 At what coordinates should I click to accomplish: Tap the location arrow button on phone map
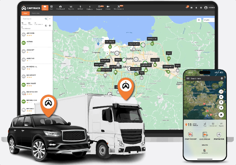point(221,108)
